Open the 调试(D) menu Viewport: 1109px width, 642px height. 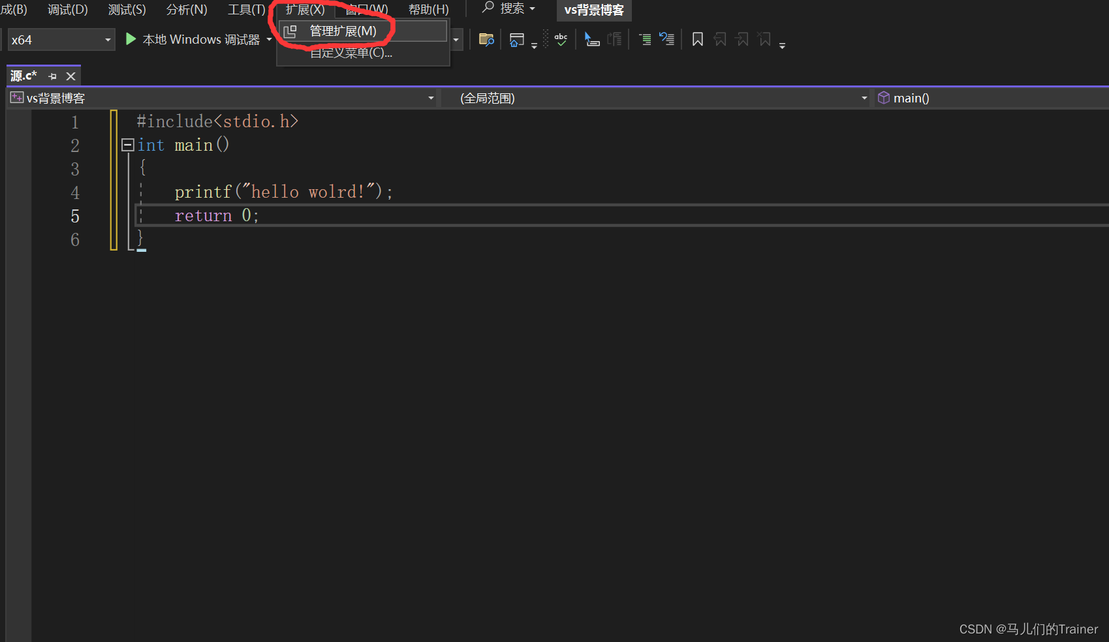(x=68, y=10)
